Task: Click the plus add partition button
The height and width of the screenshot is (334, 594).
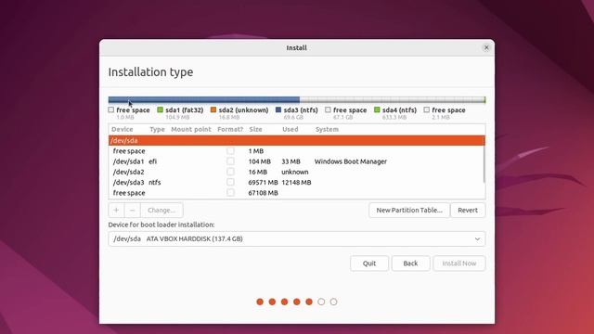Action: tap(116, 211)
